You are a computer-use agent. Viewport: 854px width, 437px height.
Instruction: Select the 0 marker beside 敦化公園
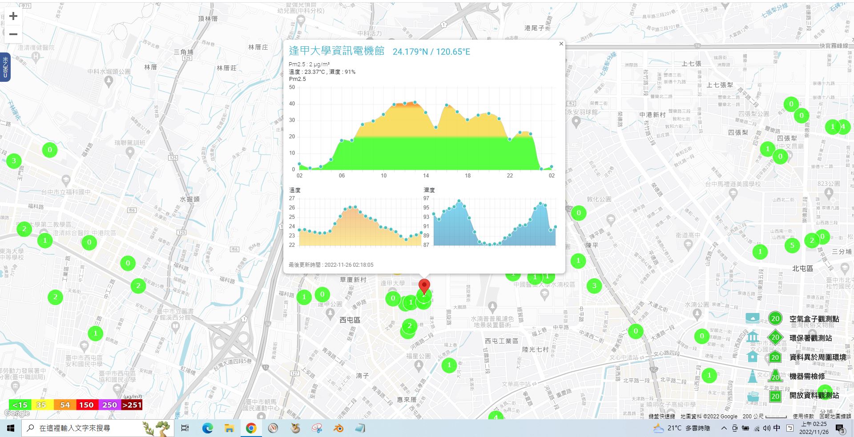point(578,213)
